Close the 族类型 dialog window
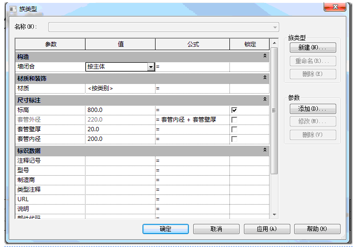This screenshot has width=356, height=249. [x=334, y=7]
